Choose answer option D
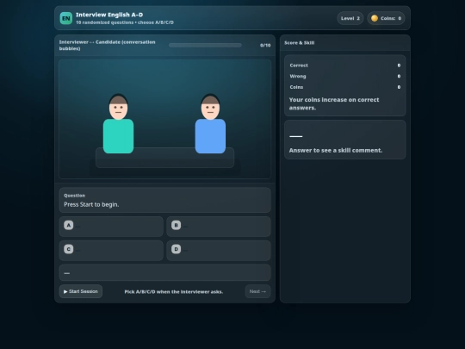The height and width of the screenshot is (349, 465). pyautogui.click(x=219, y=251)
